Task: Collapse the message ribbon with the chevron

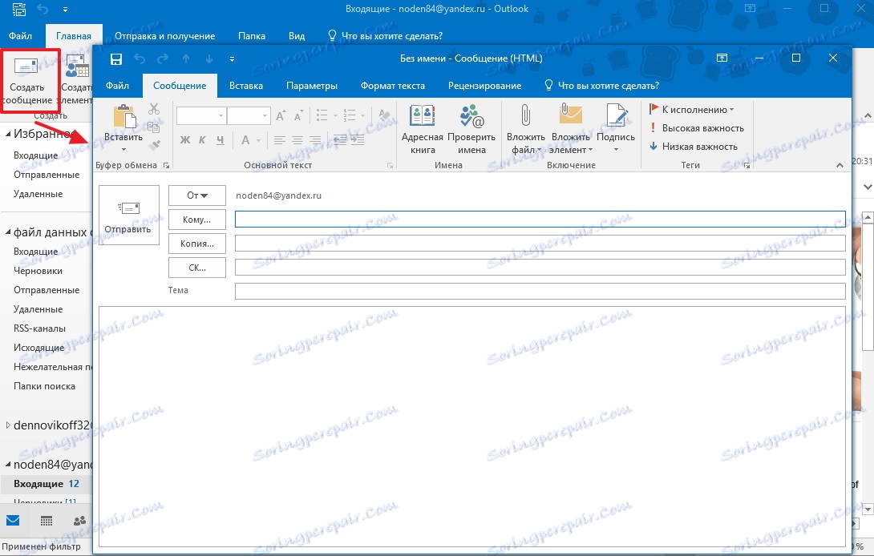Action: [840, 166]
